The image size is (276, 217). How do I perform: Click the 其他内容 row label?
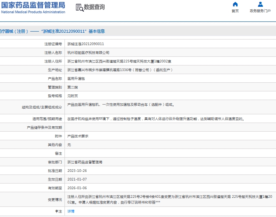tap(55, 145)
